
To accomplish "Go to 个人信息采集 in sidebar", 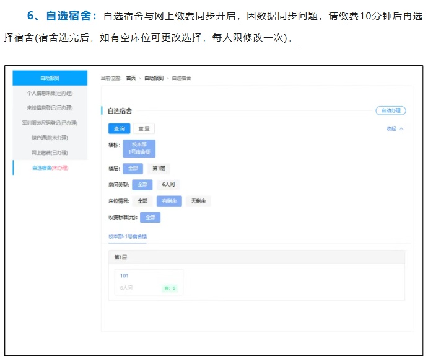I will click(x=50, y=93).
